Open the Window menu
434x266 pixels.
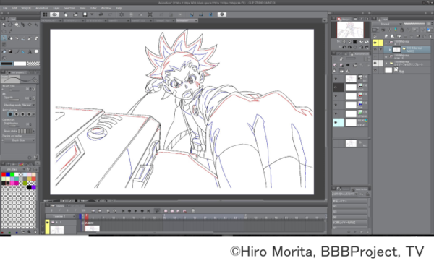106,8
